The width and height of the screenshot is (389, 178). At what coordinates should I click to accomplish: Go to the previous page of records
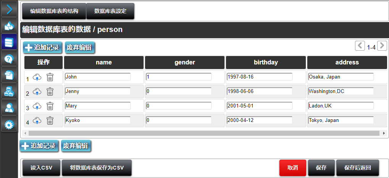point(360,46)
